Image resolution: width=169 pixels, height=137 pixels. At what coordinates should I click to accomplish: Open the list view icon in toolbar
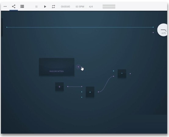click(x=22, y=6)
